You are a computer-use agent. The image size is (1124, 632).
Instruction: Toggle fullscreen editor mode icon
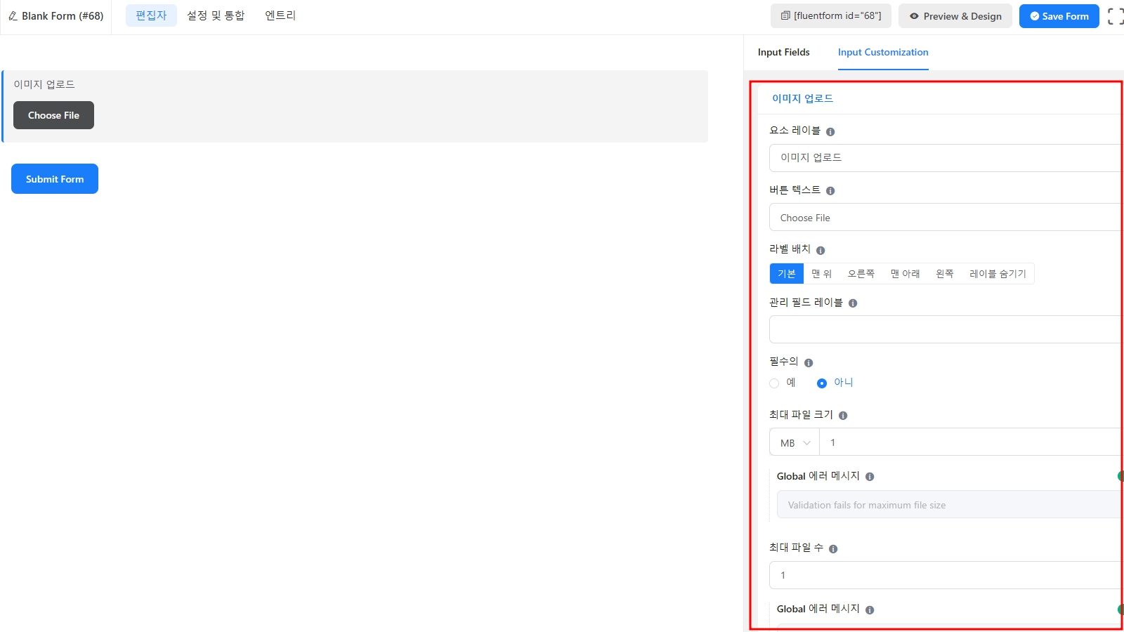pos(1116,16)
